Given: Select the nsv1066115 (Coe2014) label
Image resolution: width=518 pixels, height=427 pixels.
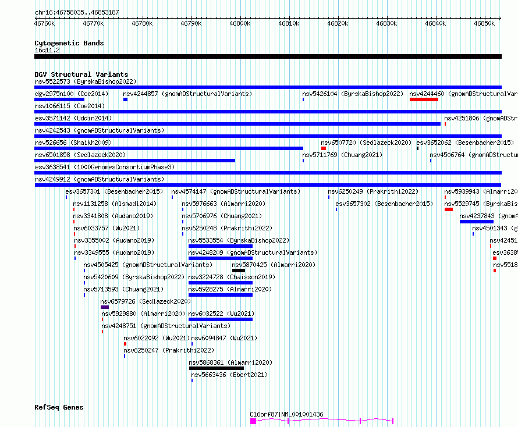Looking at the screenshot, I should (70, 106).
